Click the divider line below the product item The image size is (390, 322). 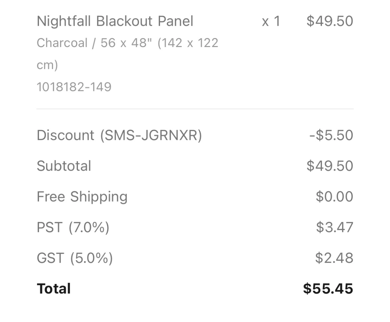[195, 109]
